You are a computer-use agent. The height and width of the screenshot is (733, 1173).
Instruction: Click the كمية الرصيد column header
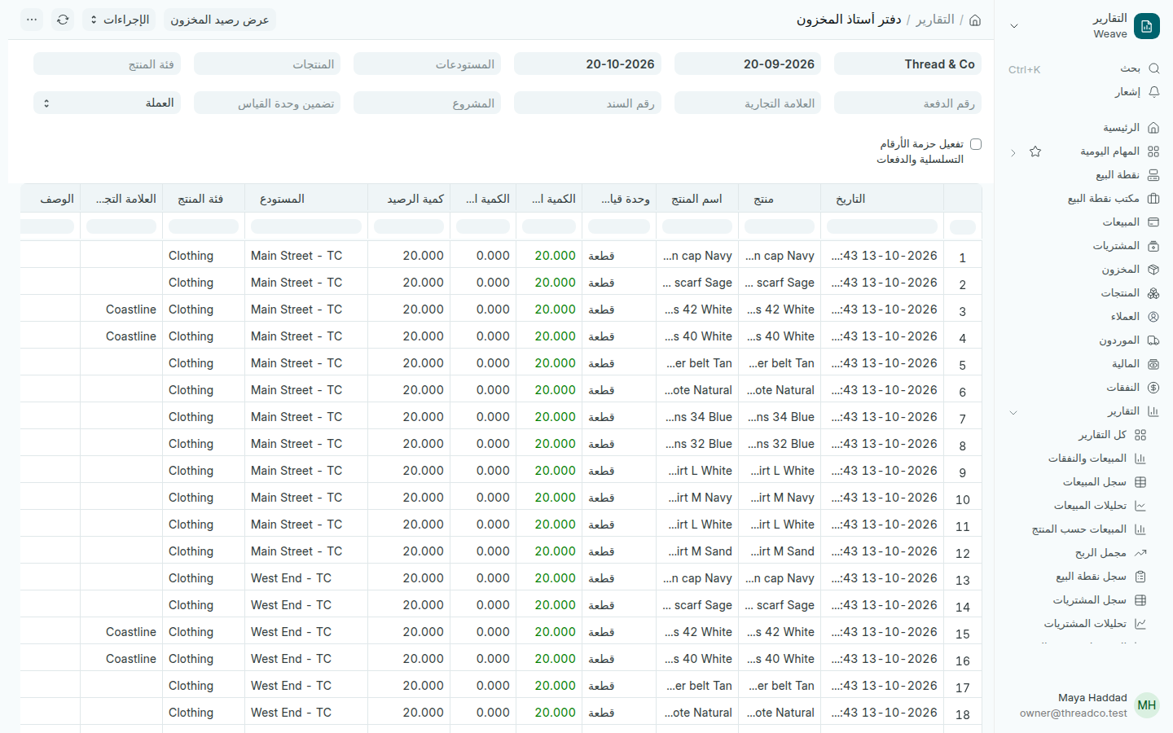click(x=409, y=199)
